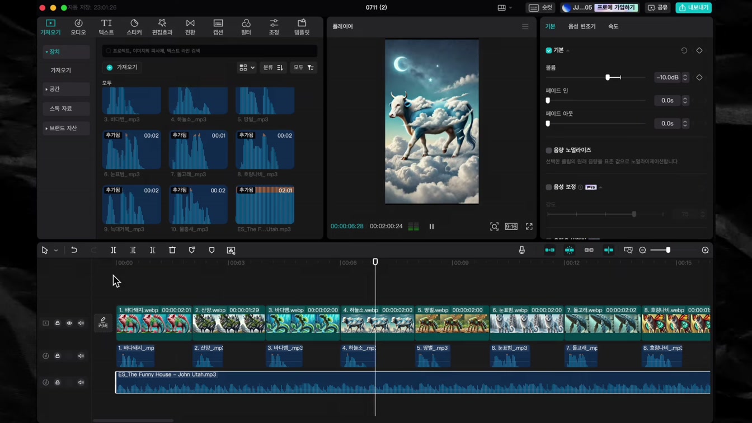Image resolution: width=752 pixels, height=423 pixels.
Task: Click the 커버 cover button
Action: 103,323
